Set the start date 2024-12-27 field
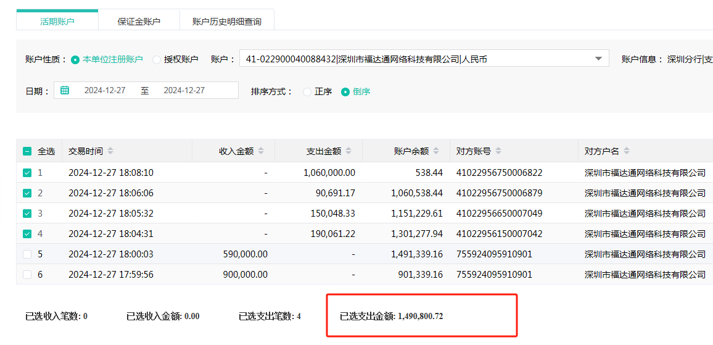 coord(105,90)
